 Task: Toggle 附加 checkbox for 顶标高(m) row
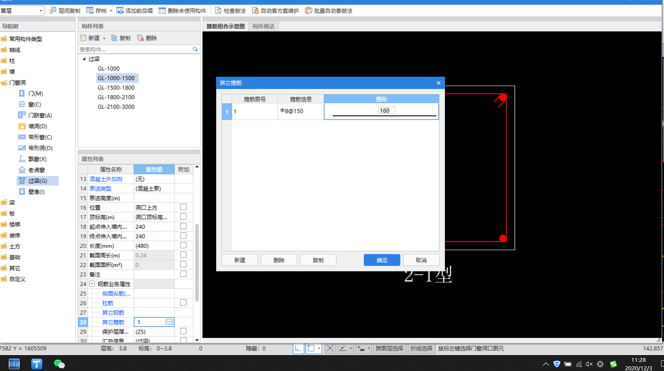pyautogui.click(x=183, y=217)
